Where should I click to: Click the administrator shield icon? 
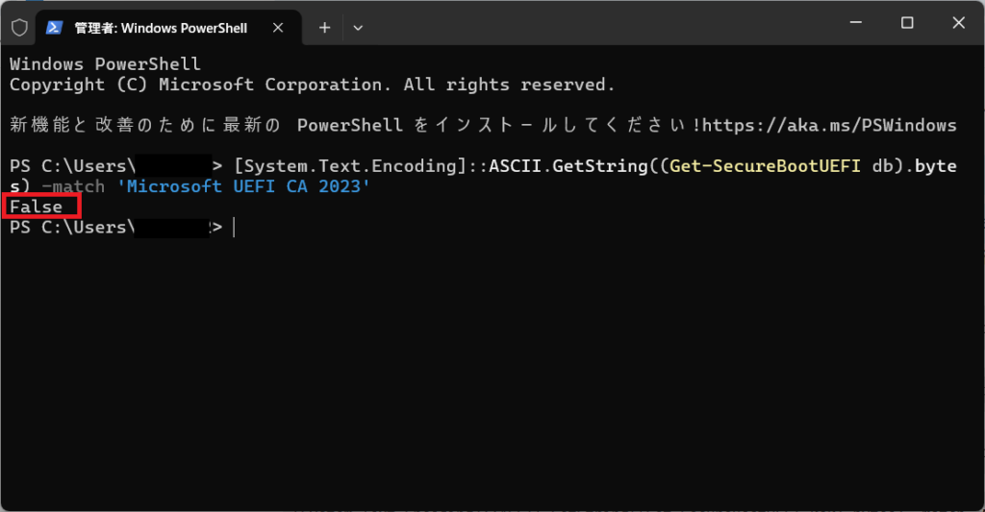[x=19, y=28]
